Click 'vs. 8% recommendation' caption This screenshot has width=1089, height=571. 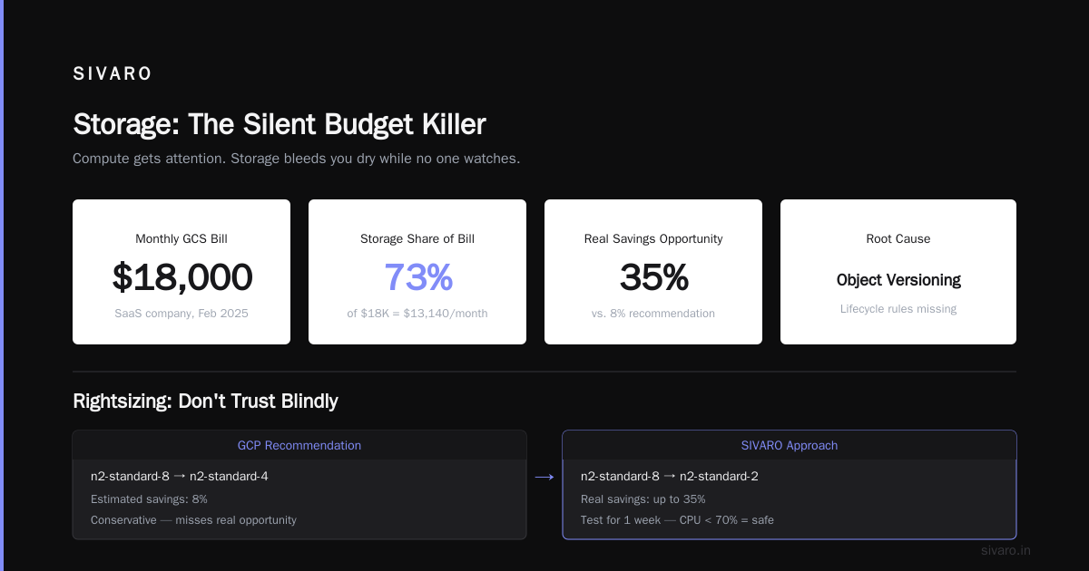coord(653,314)
